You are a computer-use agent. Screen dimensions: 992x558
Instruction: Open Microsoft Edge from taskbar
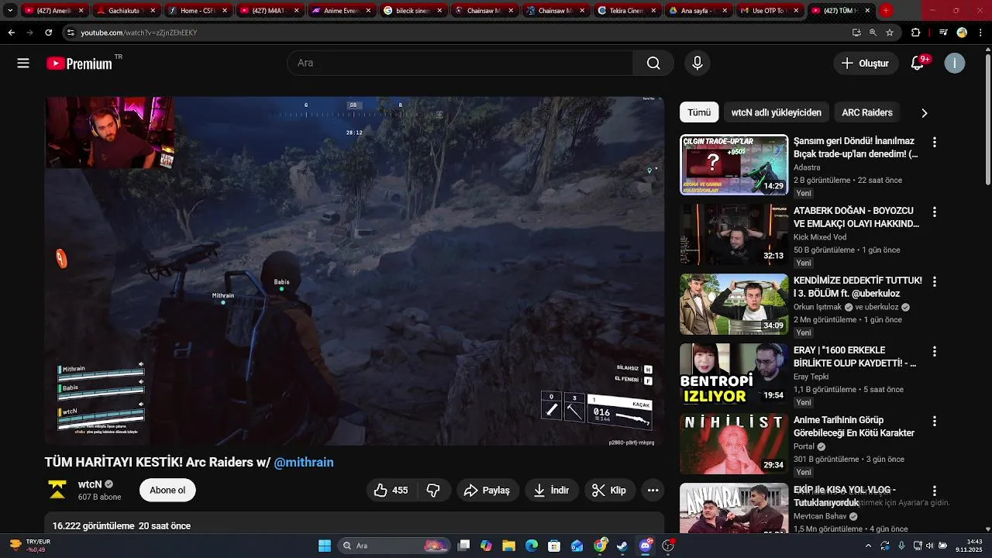(532, 546)
